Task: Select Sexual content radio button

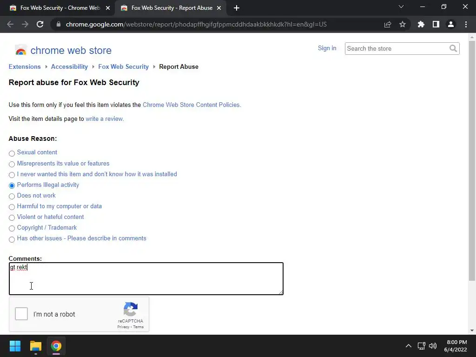Action: click(12, 153)
